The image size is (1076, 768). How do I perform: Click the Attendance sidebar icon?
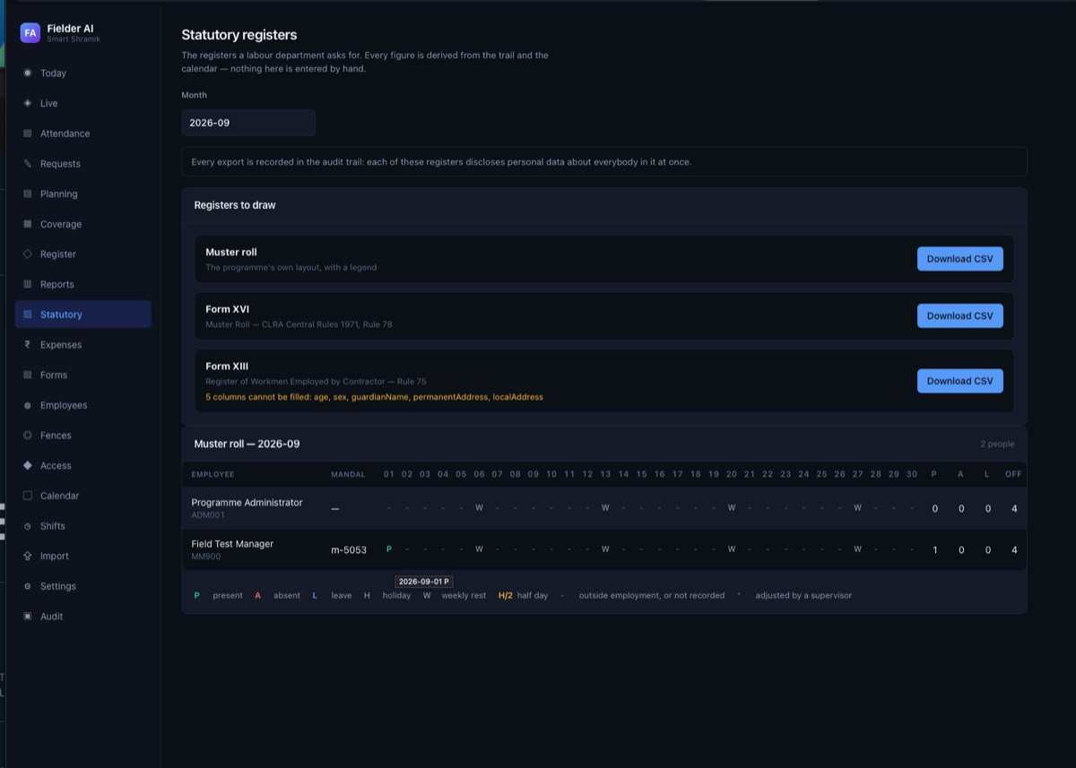pos(28,134)
